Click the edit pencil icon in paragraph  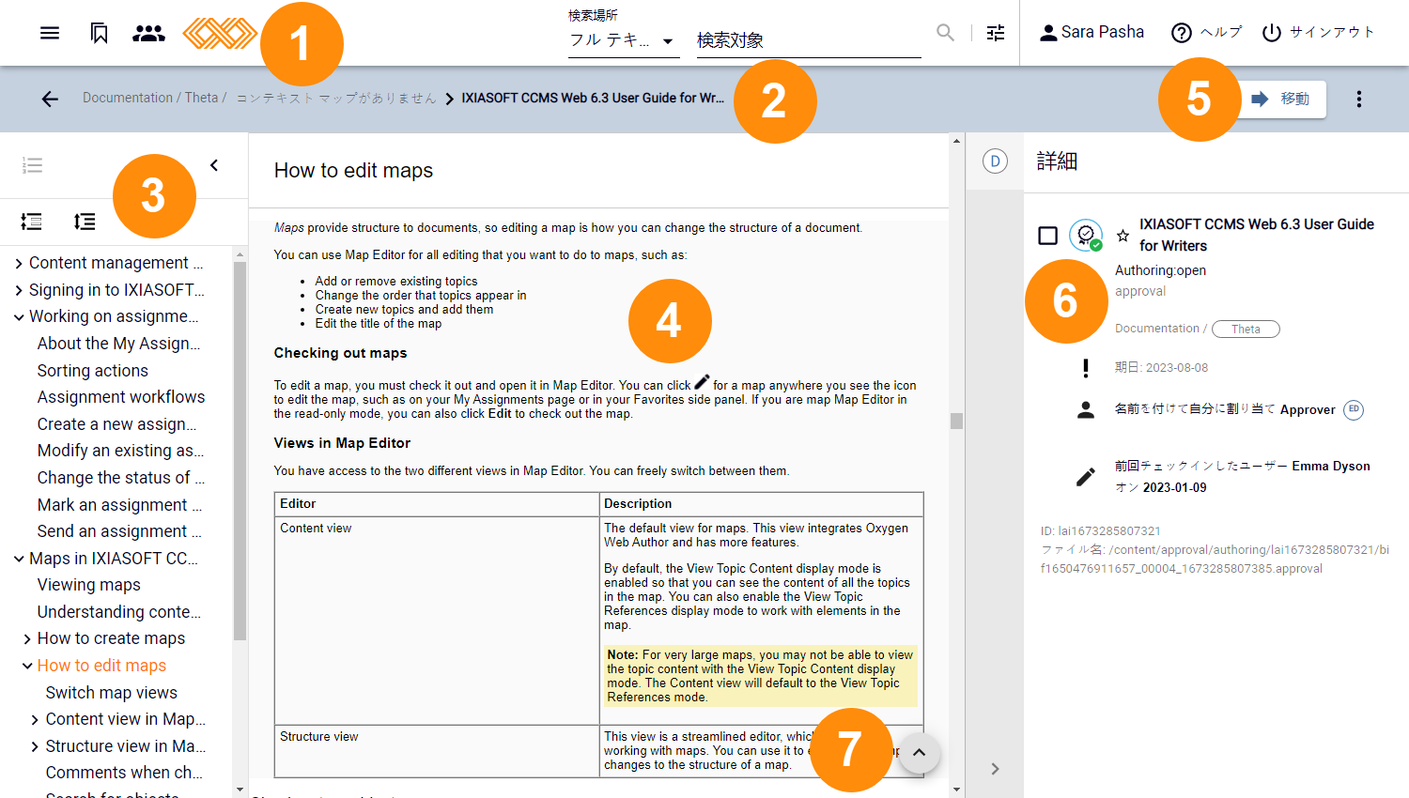[702, 381]
